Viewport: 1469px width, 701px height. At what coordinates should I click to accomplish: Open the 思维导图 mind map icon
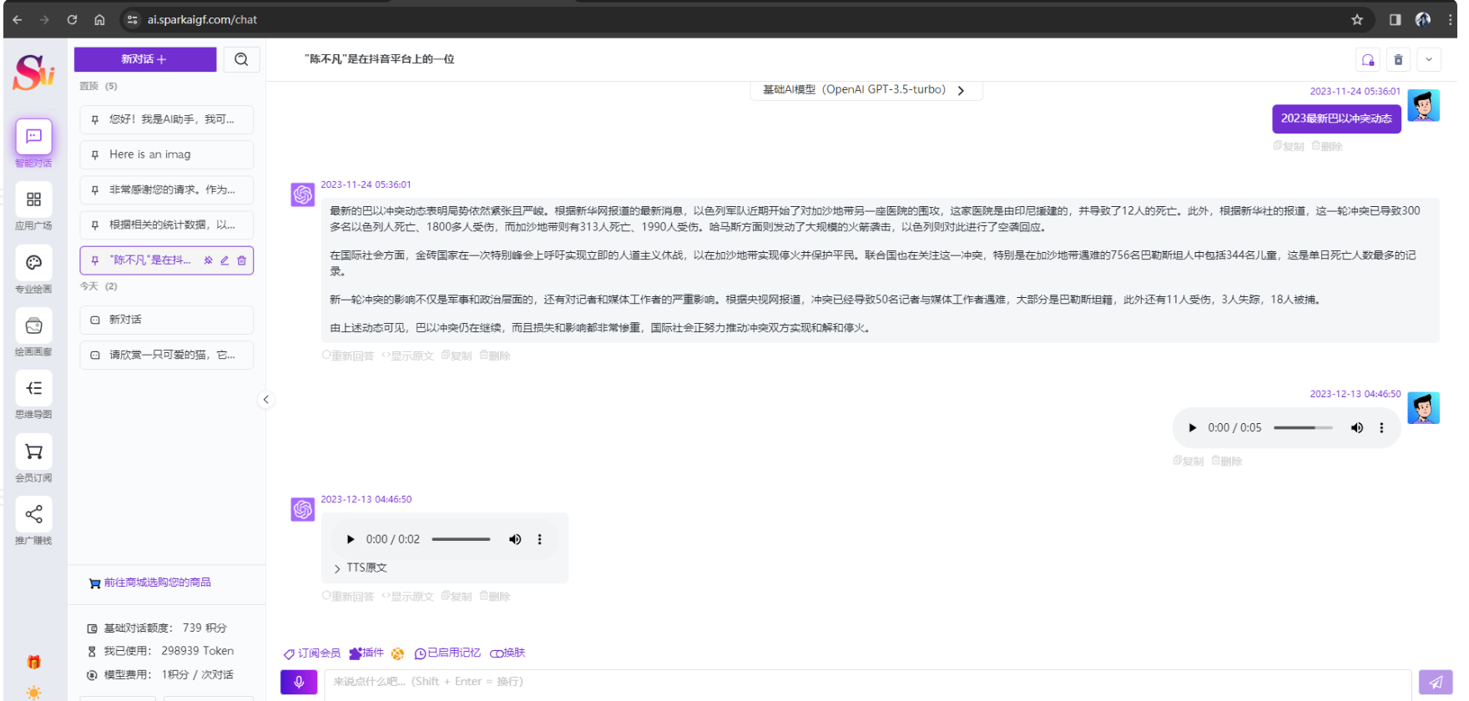(33, 389)
